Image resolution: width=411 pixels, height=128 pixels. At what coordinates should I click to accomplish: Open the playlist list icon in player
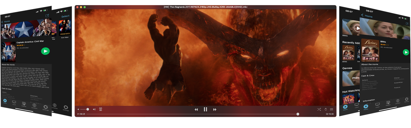332,109
